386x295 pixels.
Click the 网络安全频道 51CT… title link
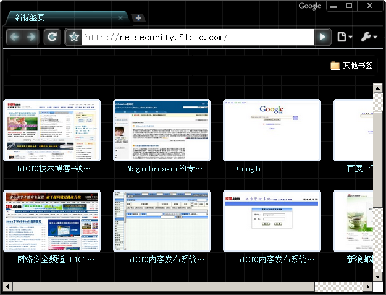[56, 259]
